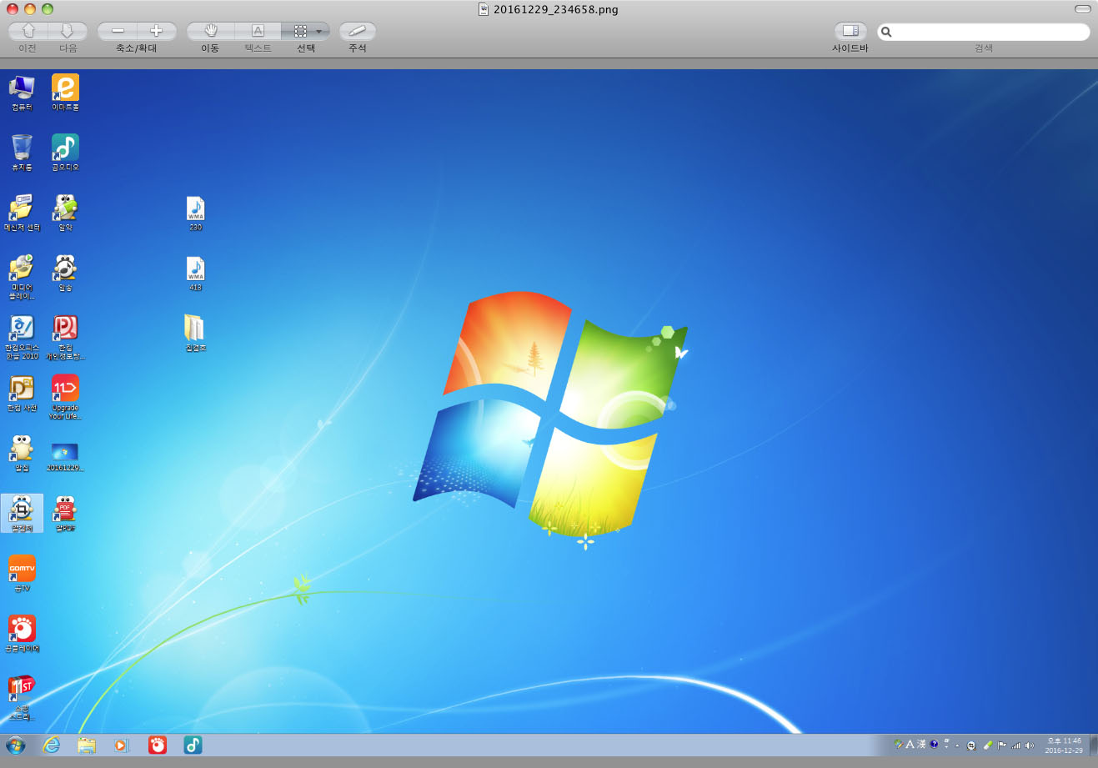Go to the Next item arrow

68,31
